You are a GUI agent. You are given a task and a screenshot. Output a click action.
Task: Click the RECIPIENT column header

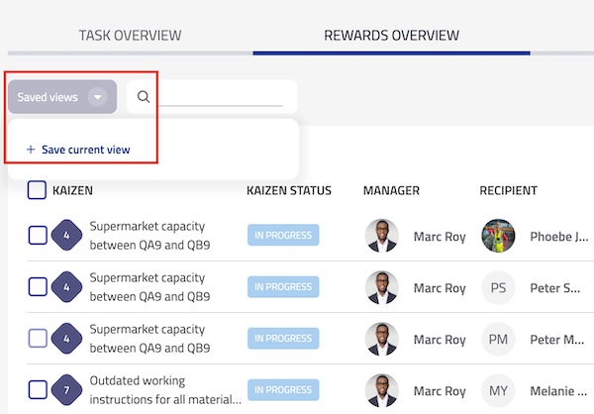pos(508,190)
